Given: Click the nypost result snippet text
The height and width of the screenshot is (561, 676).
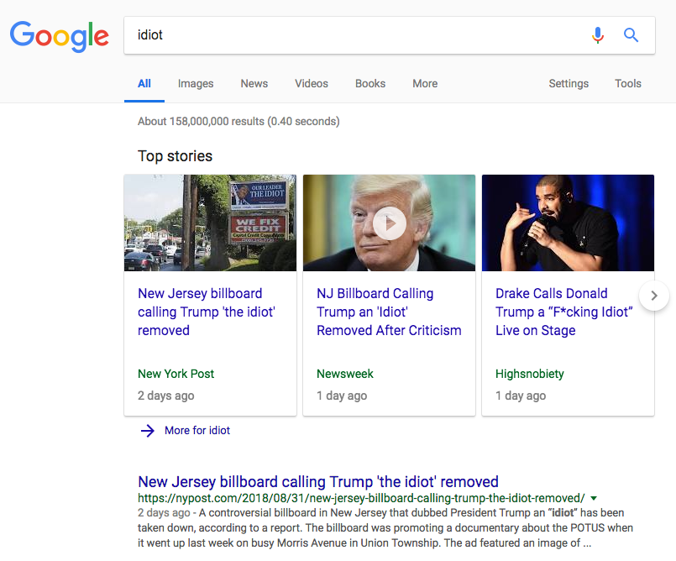Looking at the screenshot, I should point(385,527).
